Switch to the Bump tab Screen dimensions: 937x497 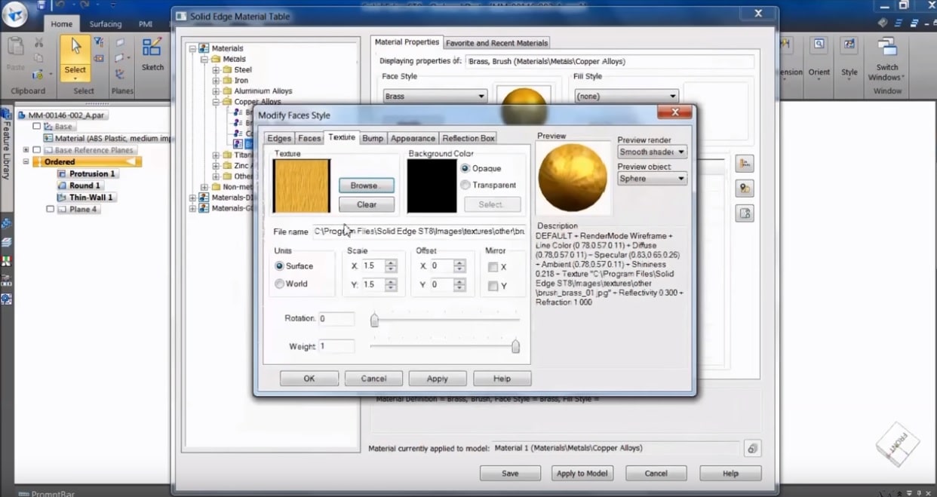373,138
